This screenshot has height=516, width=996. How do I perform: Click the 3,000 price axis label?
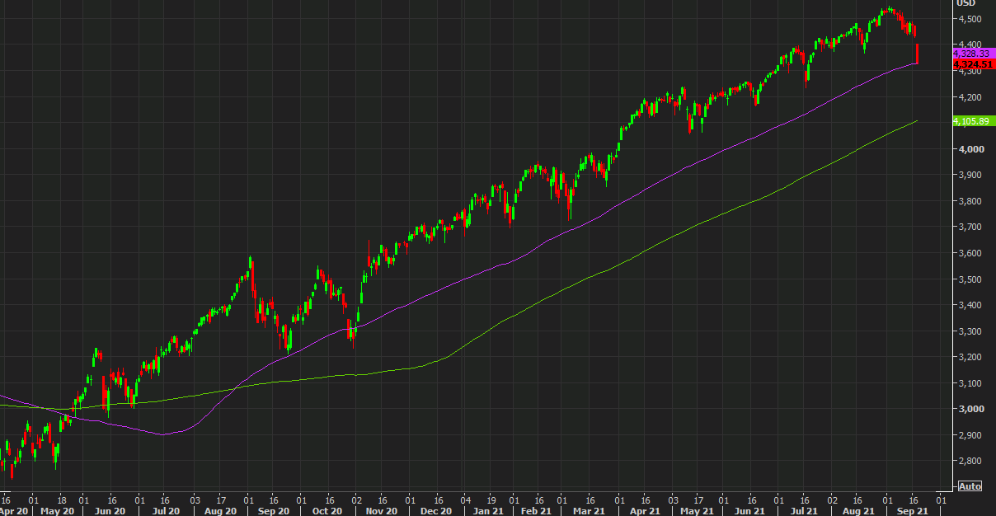[x=968, y=409]
